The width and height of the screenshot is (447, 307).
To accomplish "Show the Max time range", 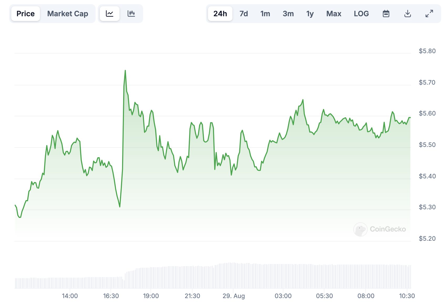I will point(334,14).
